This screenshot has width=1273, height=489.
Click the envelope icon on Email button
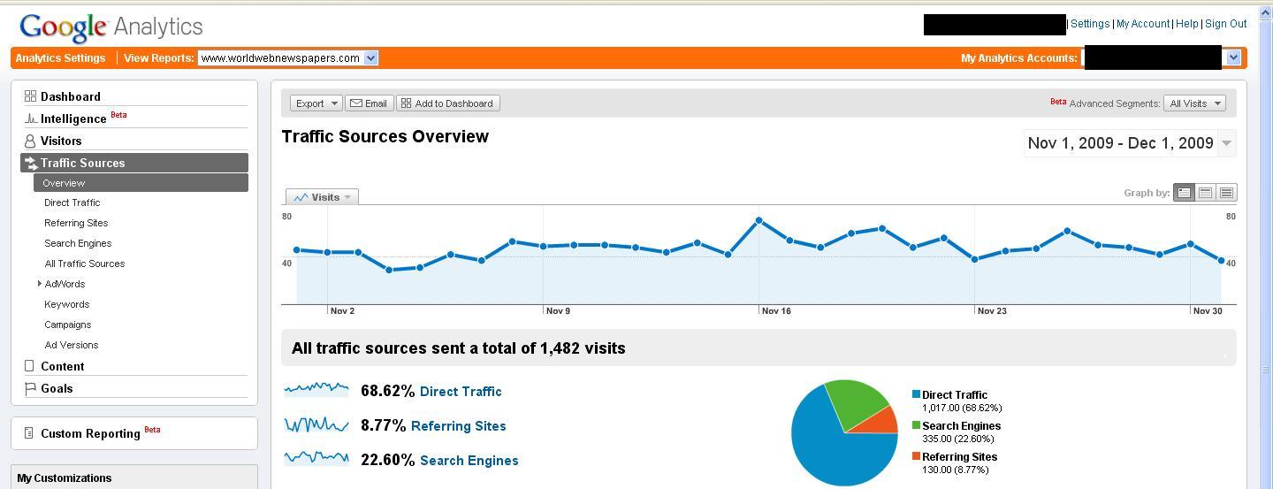(355, 103)
